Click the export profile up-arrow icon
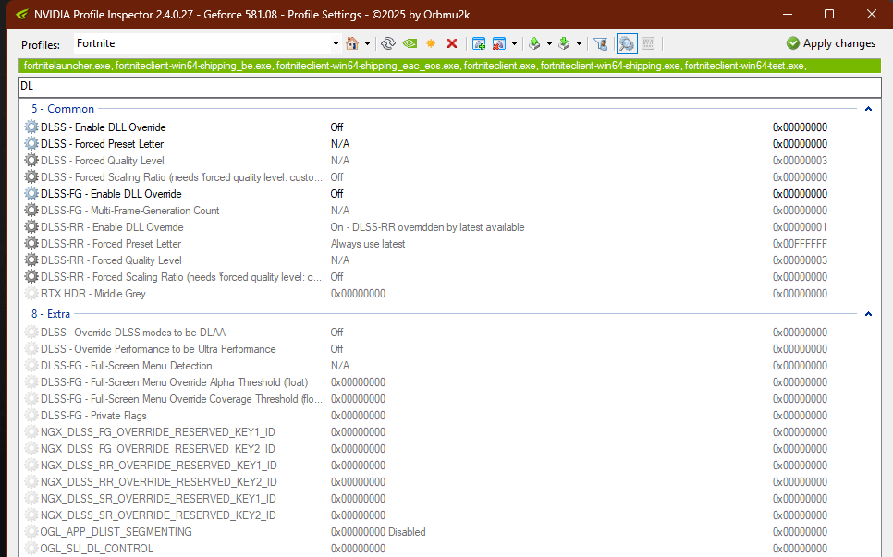Image resolution: width=893 pixels, height=557 pixels. [534, 43]
